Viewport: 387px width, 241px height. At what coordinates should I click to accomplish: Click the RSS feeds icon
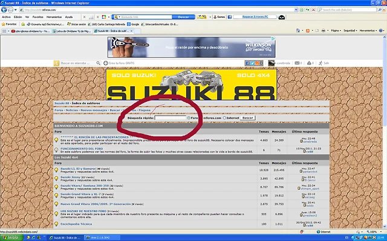tap(308, 31)
